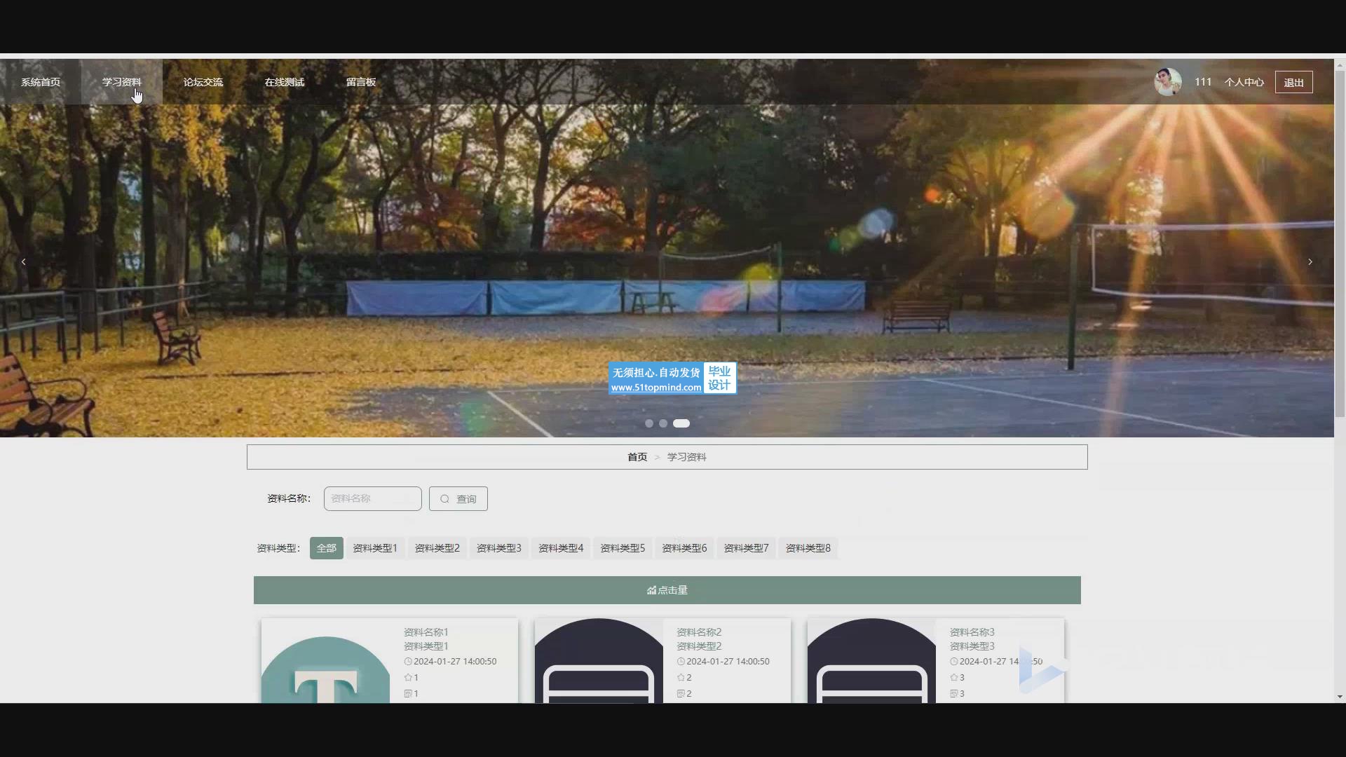Select the first carousel indicator dot
Screen dimensions: 1346x757
point(649,423)
